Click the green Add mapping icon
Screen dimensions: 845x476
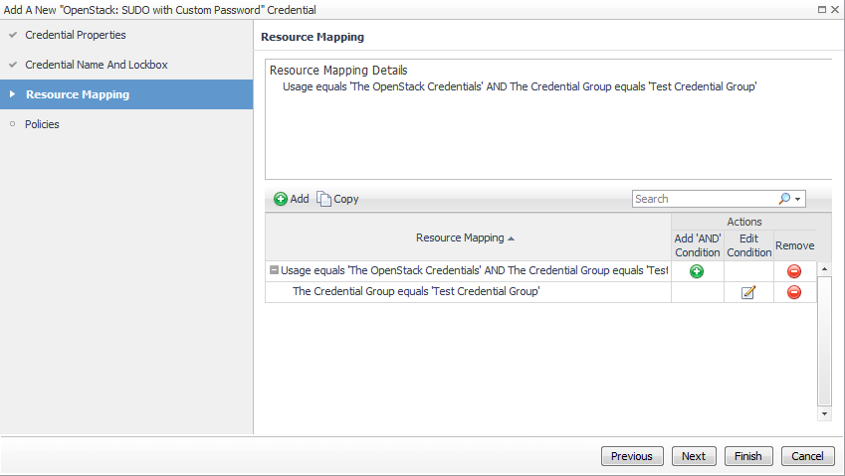[281, 199]
